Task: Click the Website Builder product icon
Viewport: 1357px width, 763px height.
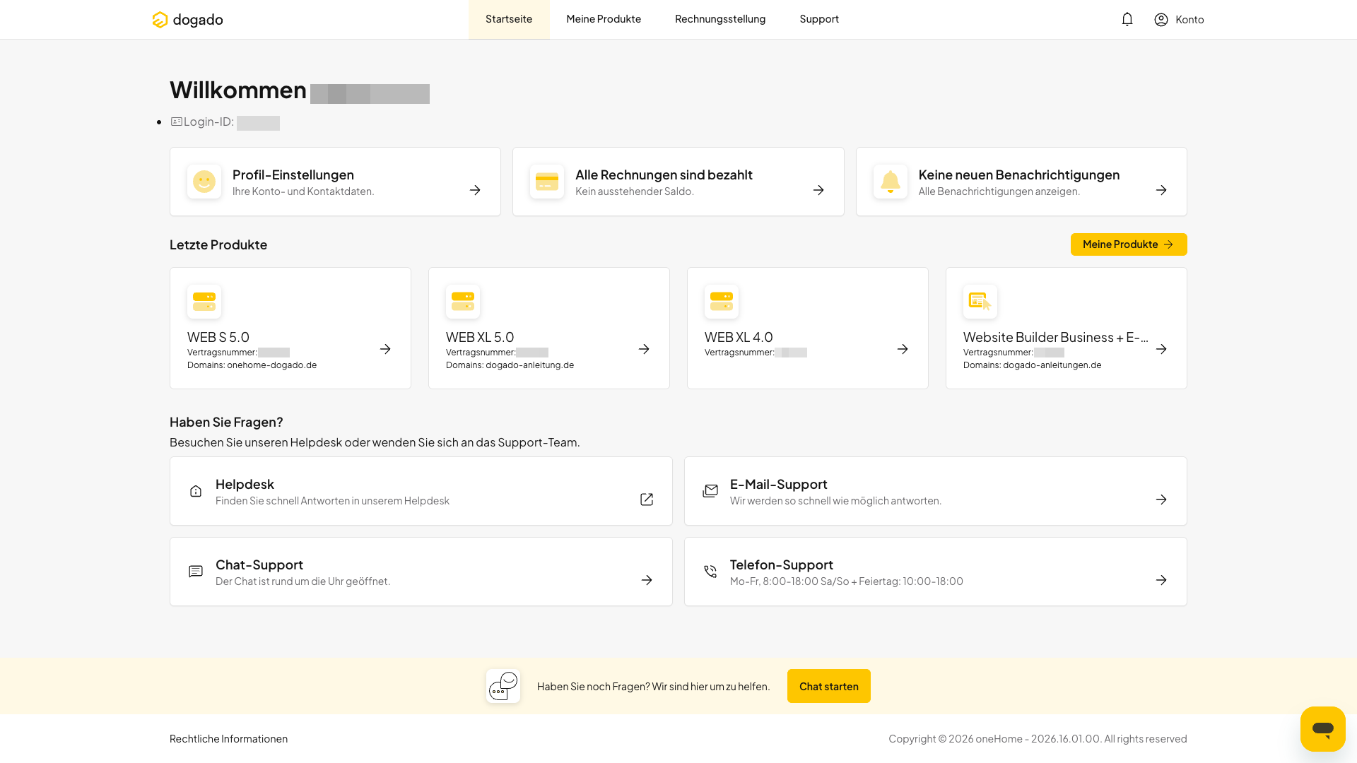Action: pos(980,302)
